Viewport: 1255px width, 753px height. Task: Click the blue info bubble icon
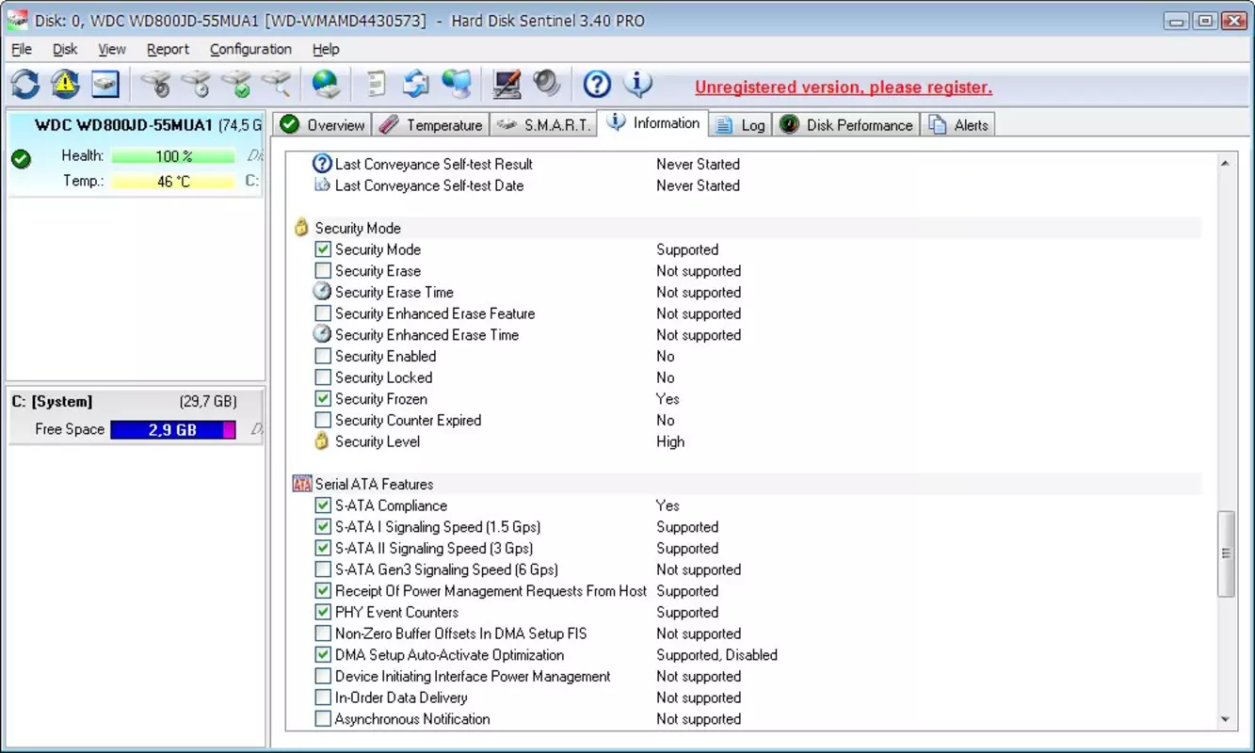(x=637, y=85)
